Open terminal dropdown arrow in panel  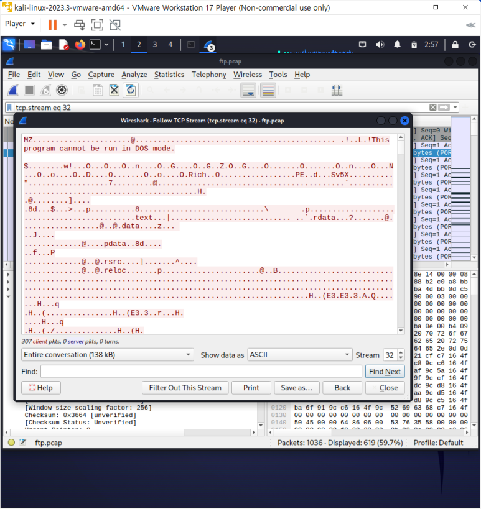106,45
